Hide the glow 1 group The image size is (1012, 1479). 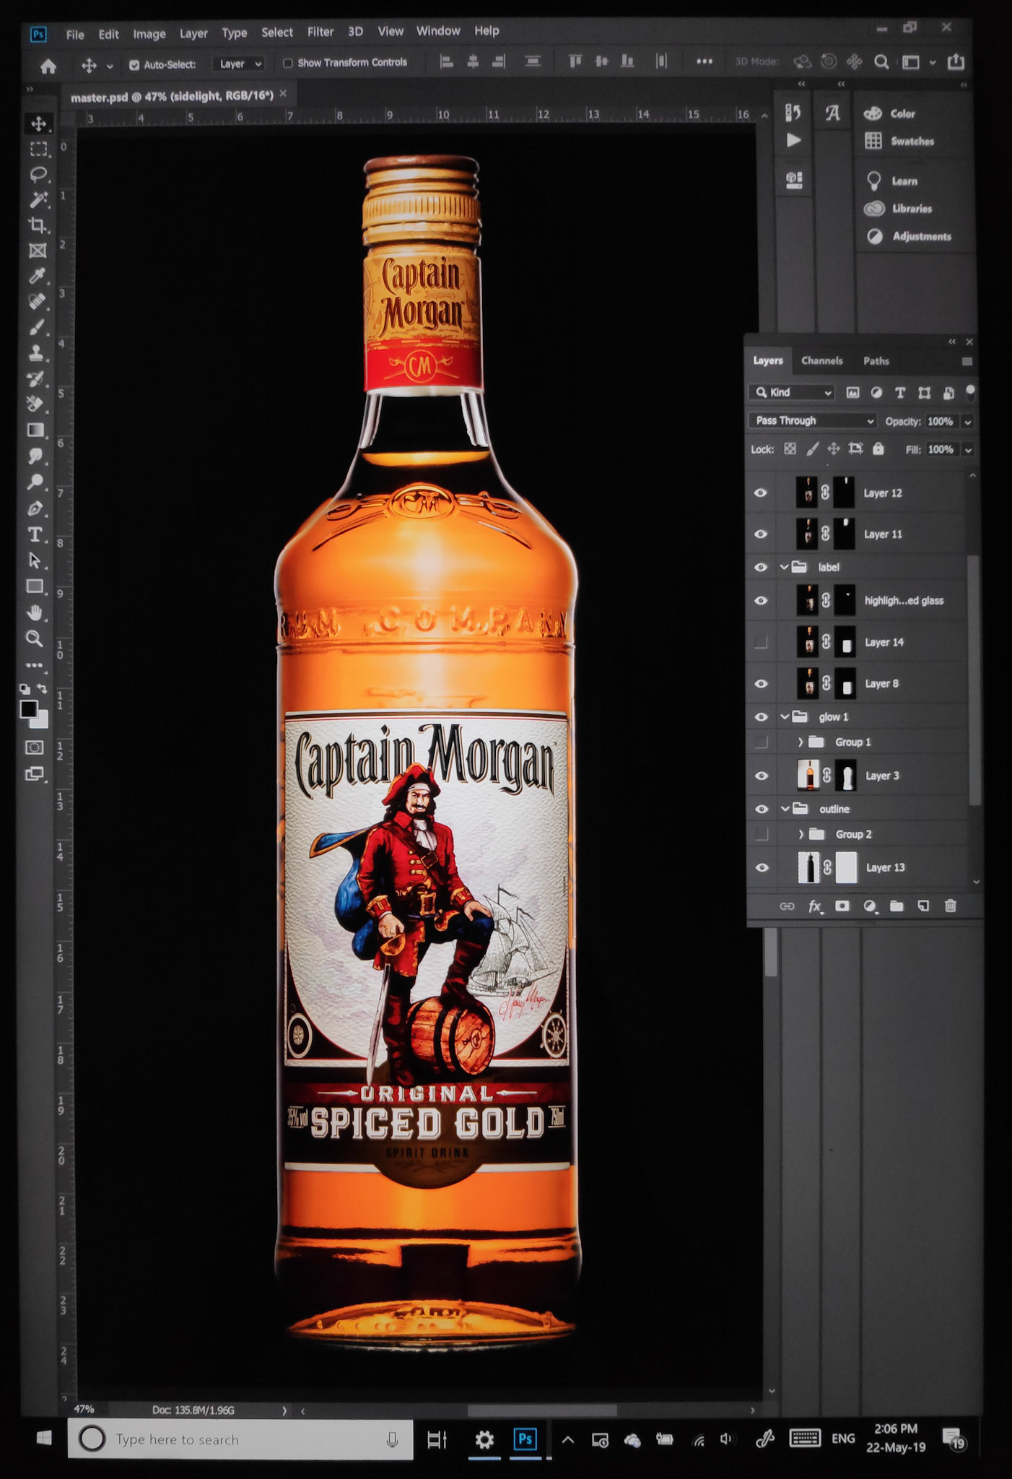click(x=761, y=717)
